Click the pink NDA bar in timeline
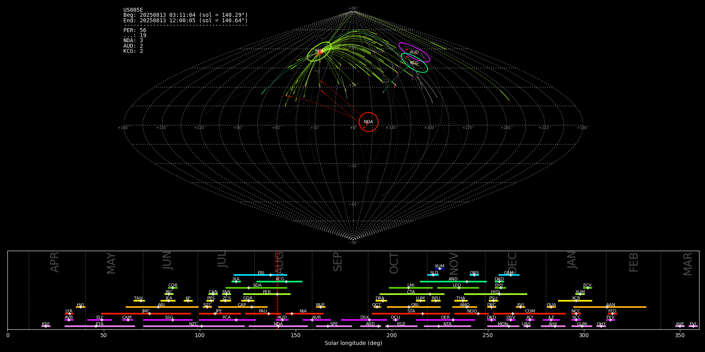This screenshot has height=352, width=705. [x=278, y=326]
